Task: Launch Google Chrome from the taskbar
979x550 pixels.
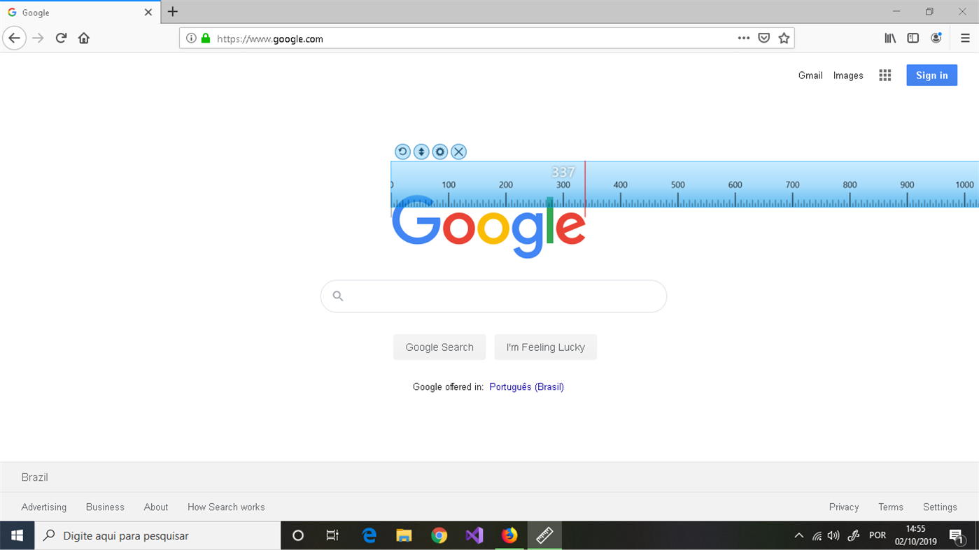Action: (x=439, y=535)
